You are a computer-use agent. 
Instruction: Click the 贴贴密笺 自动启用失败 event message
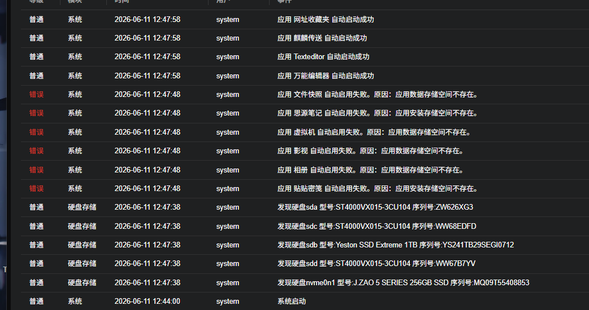tap(378, 189)
